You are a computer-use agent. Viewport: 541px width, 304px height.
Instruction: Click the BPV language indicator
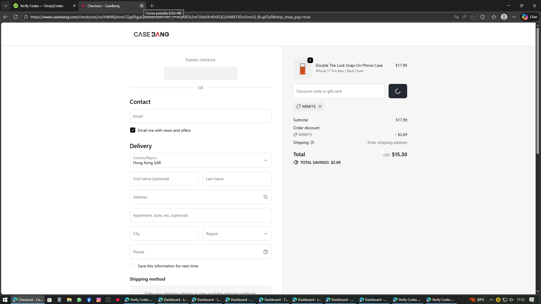click(x=480, y=300)
